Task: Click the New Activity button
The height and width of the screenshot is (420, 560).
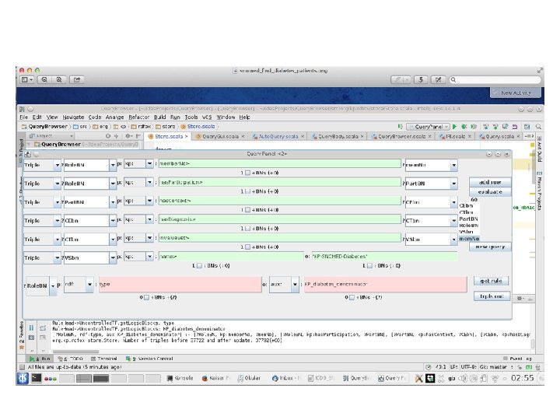Action: point(516,93)
